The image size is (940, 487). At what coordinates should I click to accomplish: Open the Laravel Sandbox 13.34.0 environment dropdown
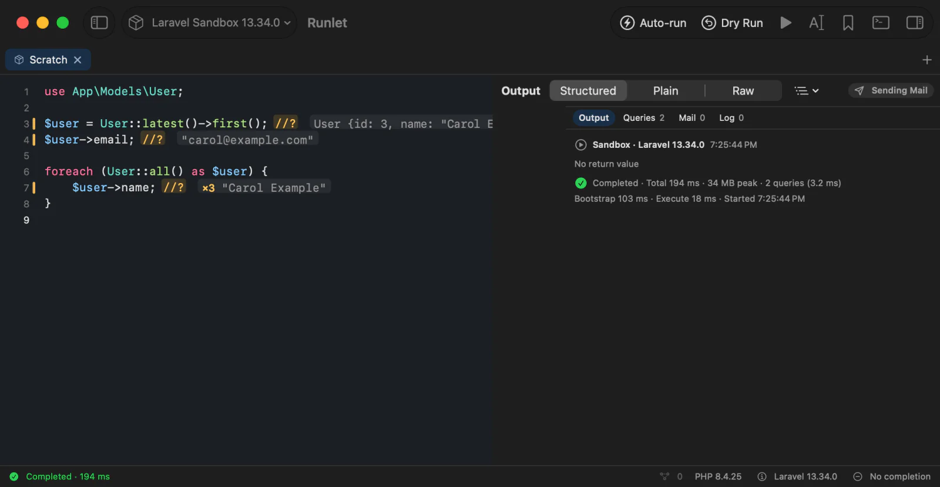coord(209,23)
